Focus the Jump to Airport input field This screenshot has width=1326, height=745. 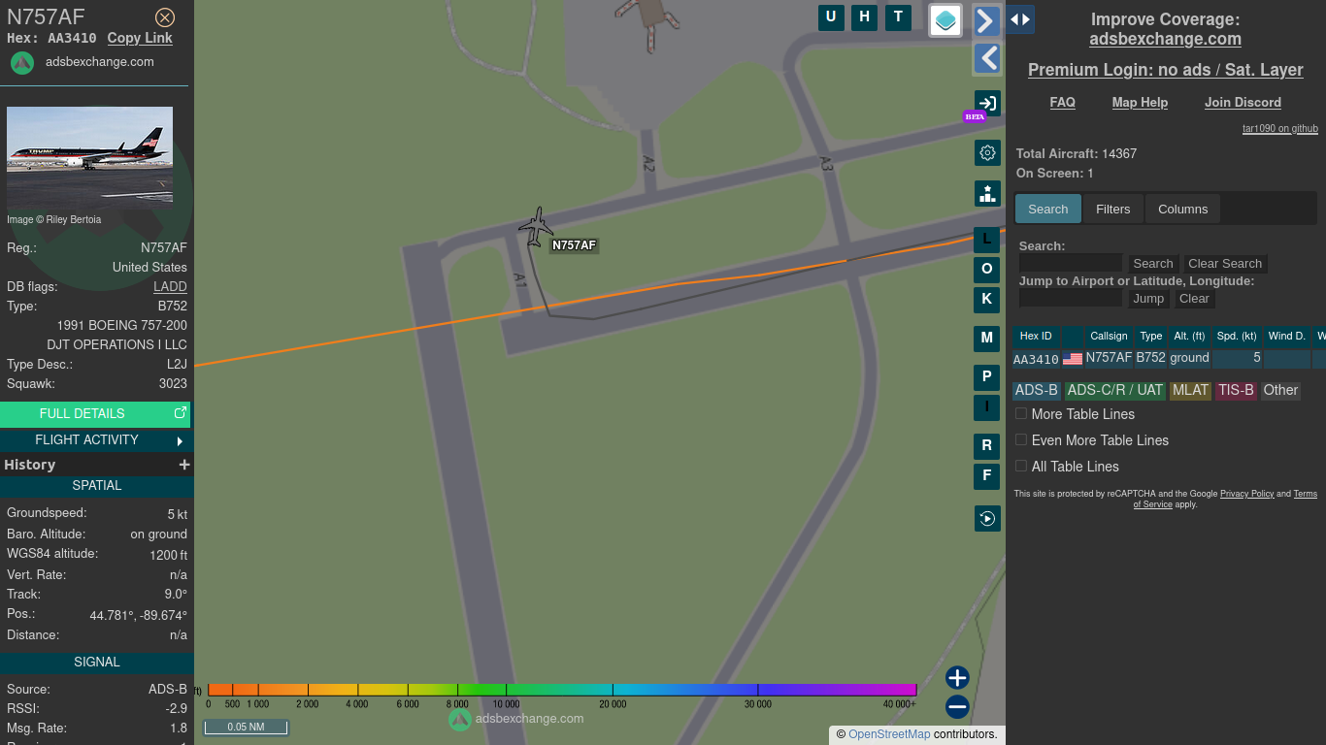[1071, 298]
